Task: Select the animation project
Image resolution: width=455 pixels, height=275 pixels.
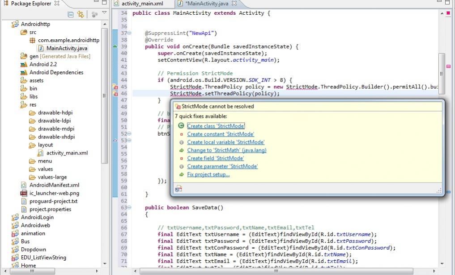Action: tap(33, 233)
